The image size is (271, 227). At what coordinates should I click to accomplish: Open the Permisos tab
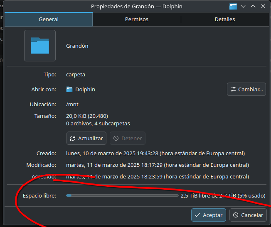pyautogui.click(x=137, y=20)
